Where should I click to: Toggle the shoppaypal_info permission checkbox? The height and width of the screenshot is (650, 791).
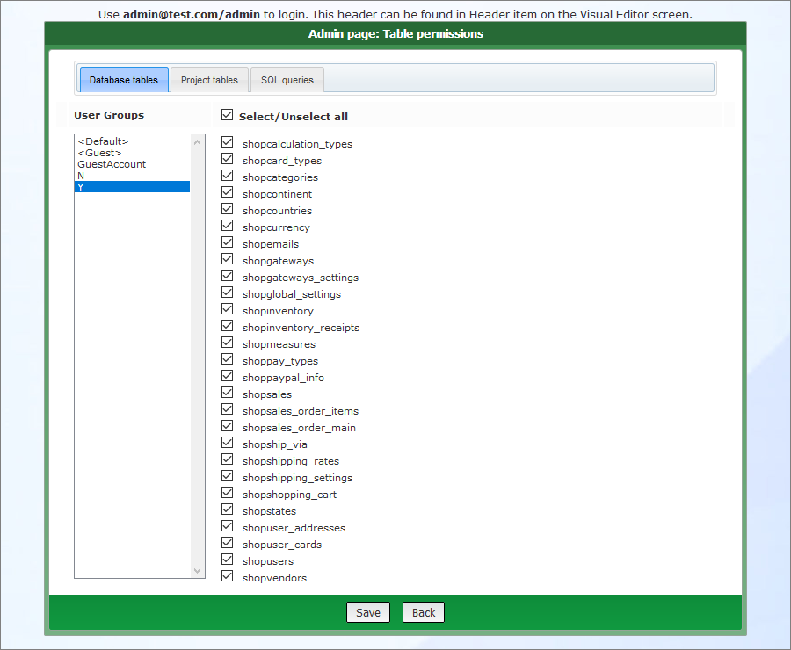coord(227,377)
